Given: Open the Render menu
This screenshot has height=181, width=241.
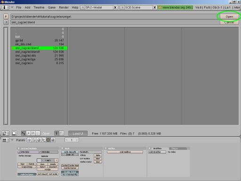Looking at the screenshot, I should click(64, 8).
